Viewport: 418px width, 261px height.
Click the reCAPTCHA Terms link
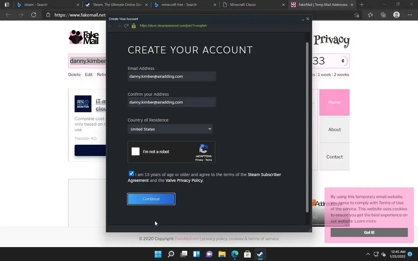tap(209, 160)
